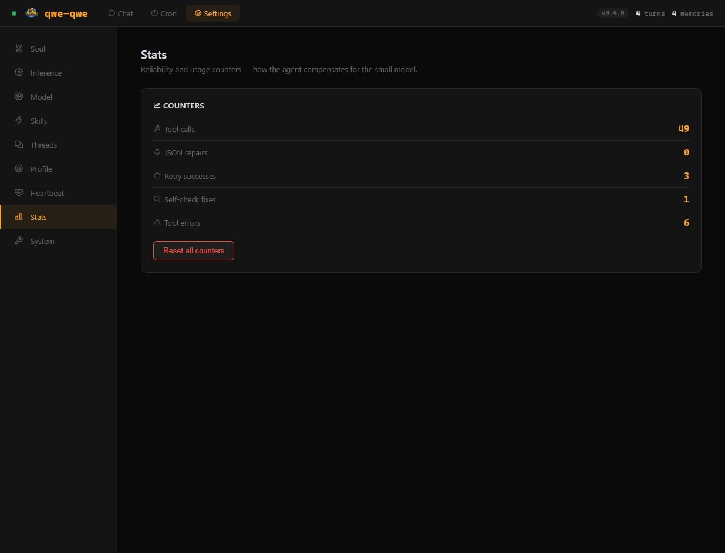The image size is (725, 553).
Task: Click the agent avatar in the header
Action: 31,13
